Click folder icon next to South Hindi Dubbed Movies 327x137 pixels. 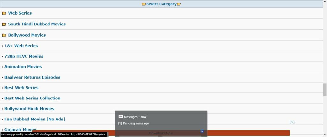[x=4, y=24]
